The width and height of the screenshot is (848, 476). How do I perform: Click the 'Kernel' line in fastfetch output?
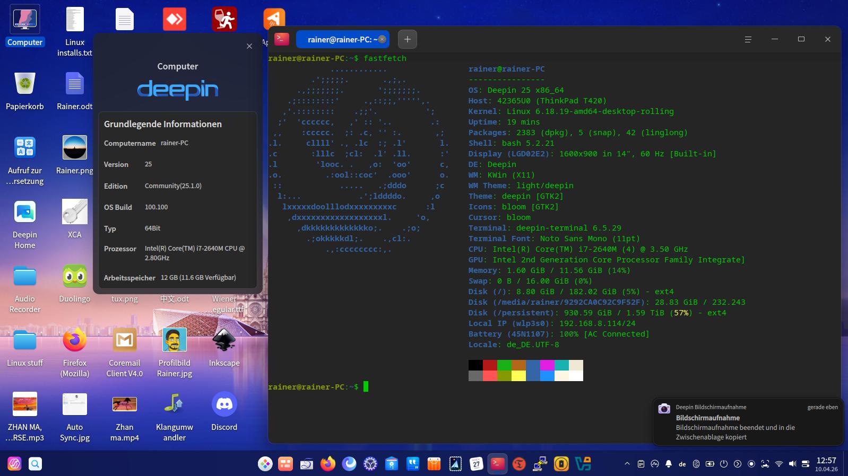click(571, 111)
